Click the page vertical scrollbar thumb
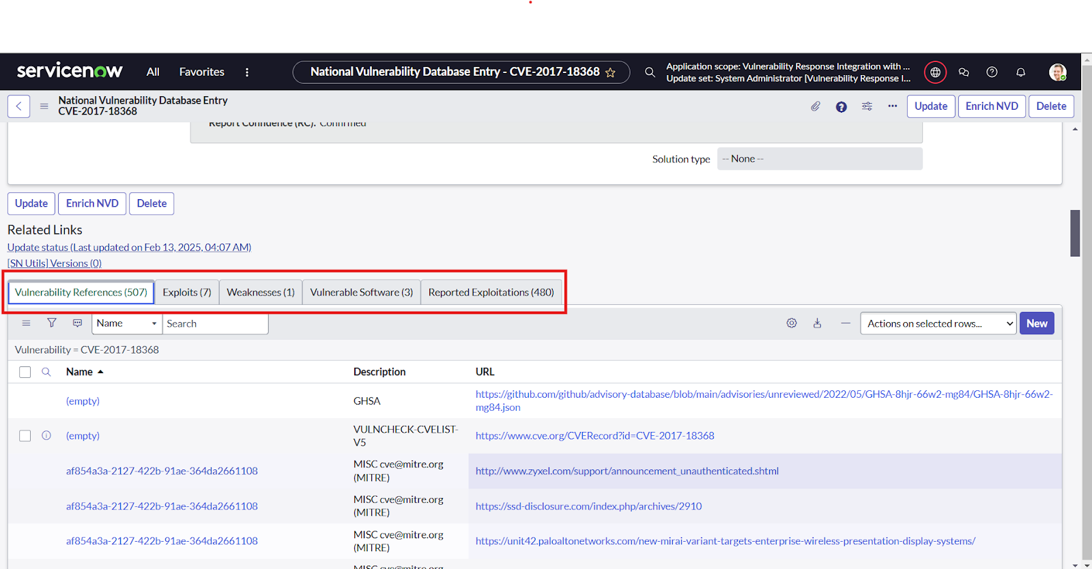Viewport: 1092px width, 569px height. (1075, 233)
